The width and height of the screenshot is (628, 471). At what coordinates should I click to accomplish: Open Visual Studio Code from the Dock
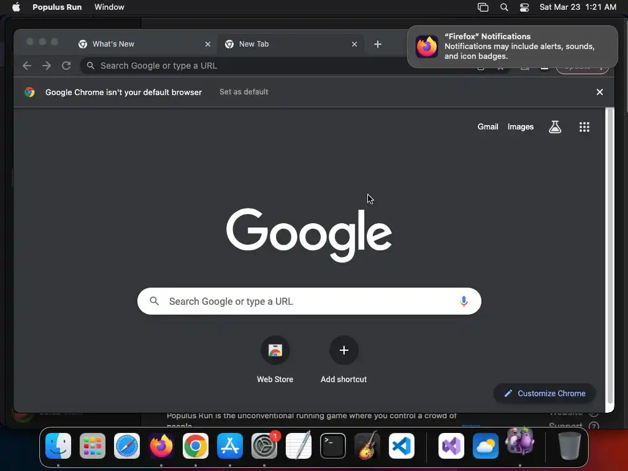[402, 446]
